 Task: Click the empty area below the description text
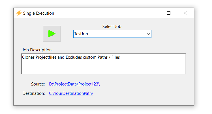point(103,67)
